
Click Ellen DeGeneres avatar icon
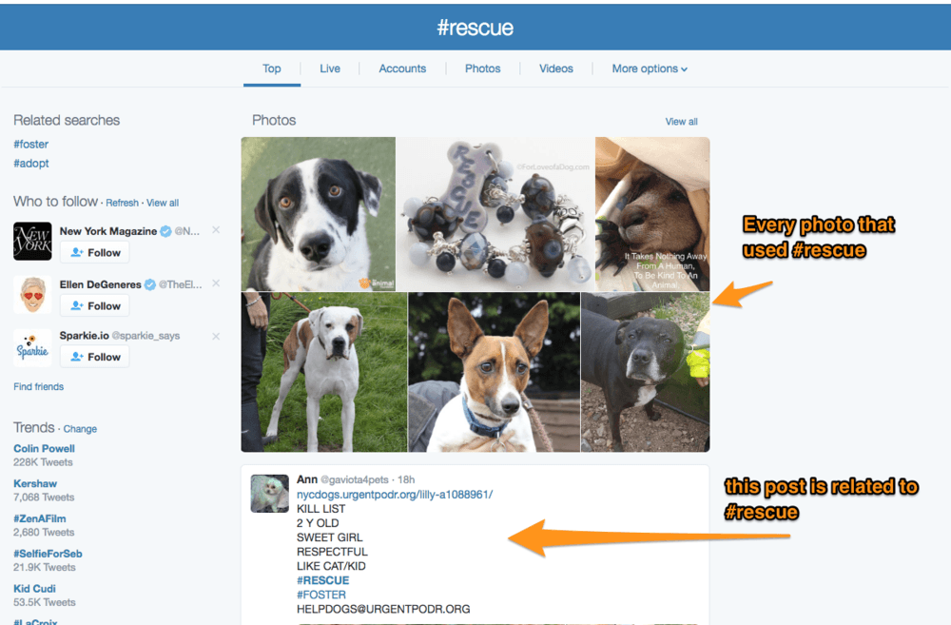coord(32,295)
